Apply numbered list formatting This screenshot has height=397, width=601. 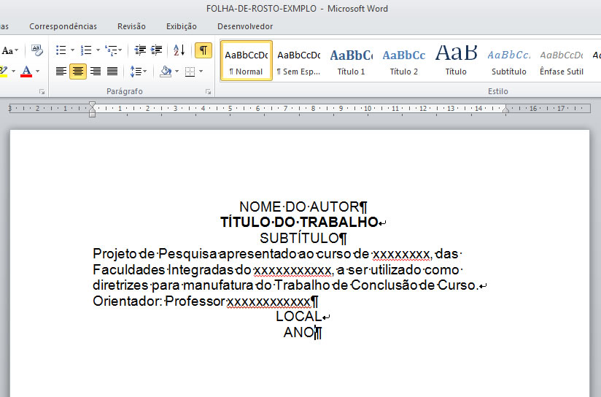pyautogui.click(x=86, y=50)
